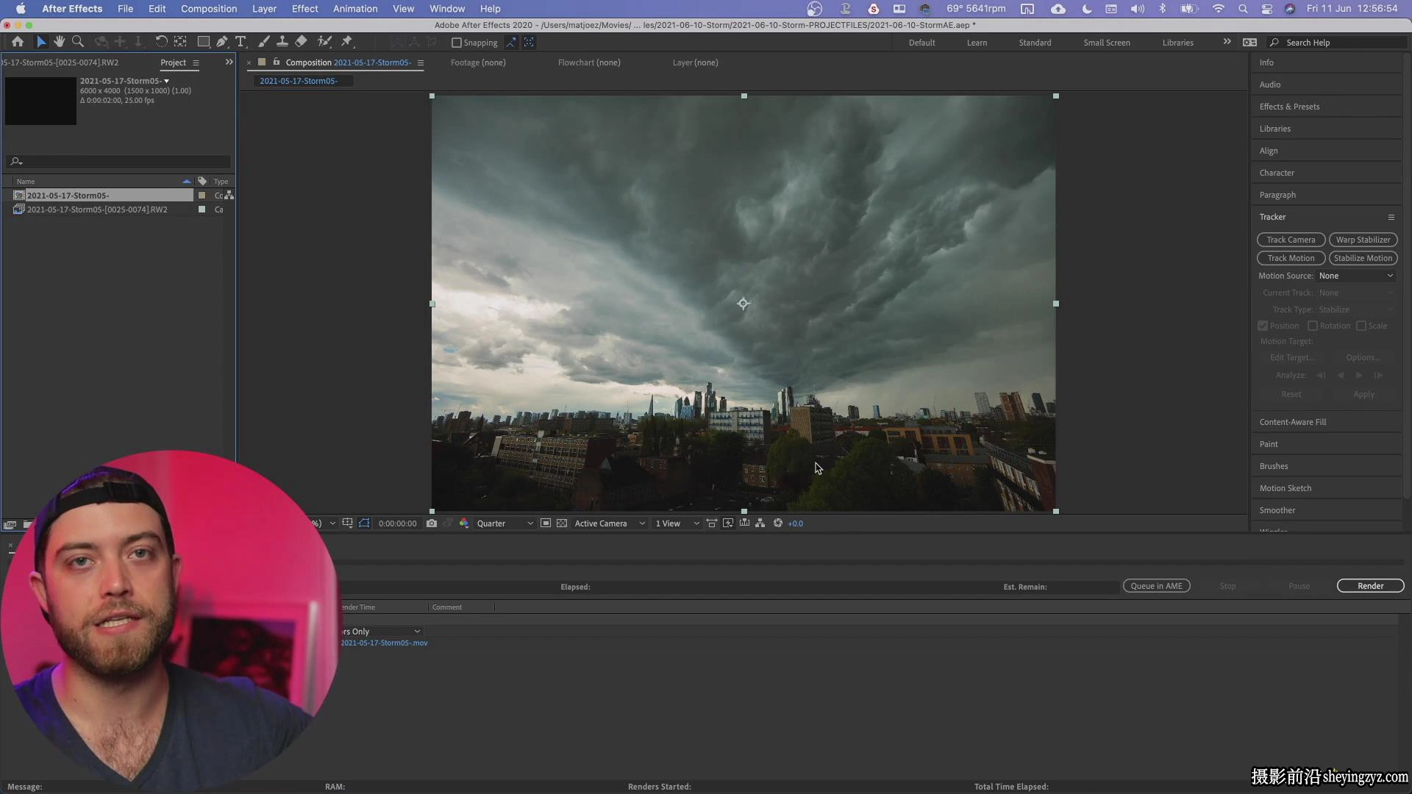Toggle the composition panel lock icon

277,62
